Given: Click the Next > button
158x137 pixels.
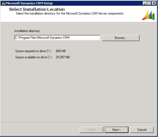Looking at the screenshot, I should 117,130.
